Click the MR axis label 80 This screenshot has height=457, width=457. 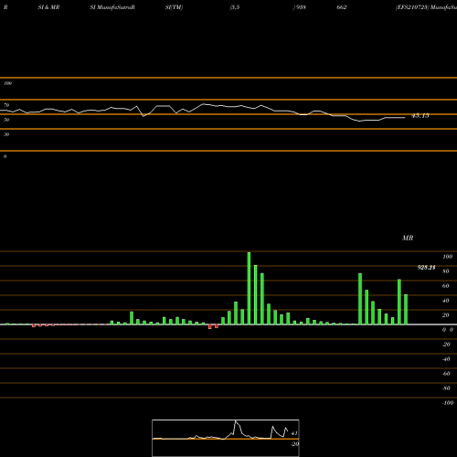coord(446,271)
